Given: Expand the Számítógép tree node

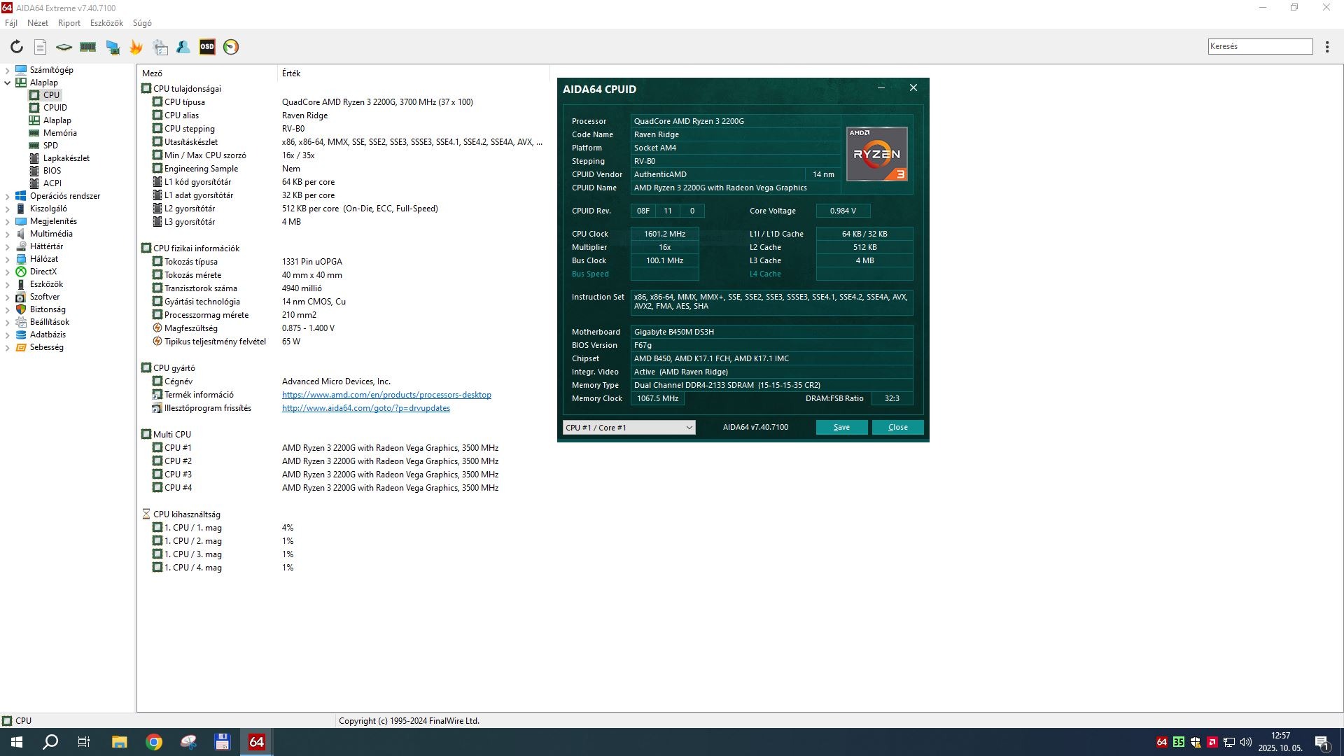Looking at the screenshot, I should pyautogui.click(x=7, y=70).
